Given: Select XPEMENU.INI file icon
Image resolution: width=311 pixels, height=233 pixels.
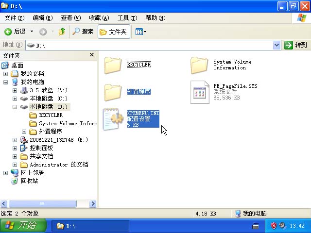Looking at the screenshot, I should 113,119.
